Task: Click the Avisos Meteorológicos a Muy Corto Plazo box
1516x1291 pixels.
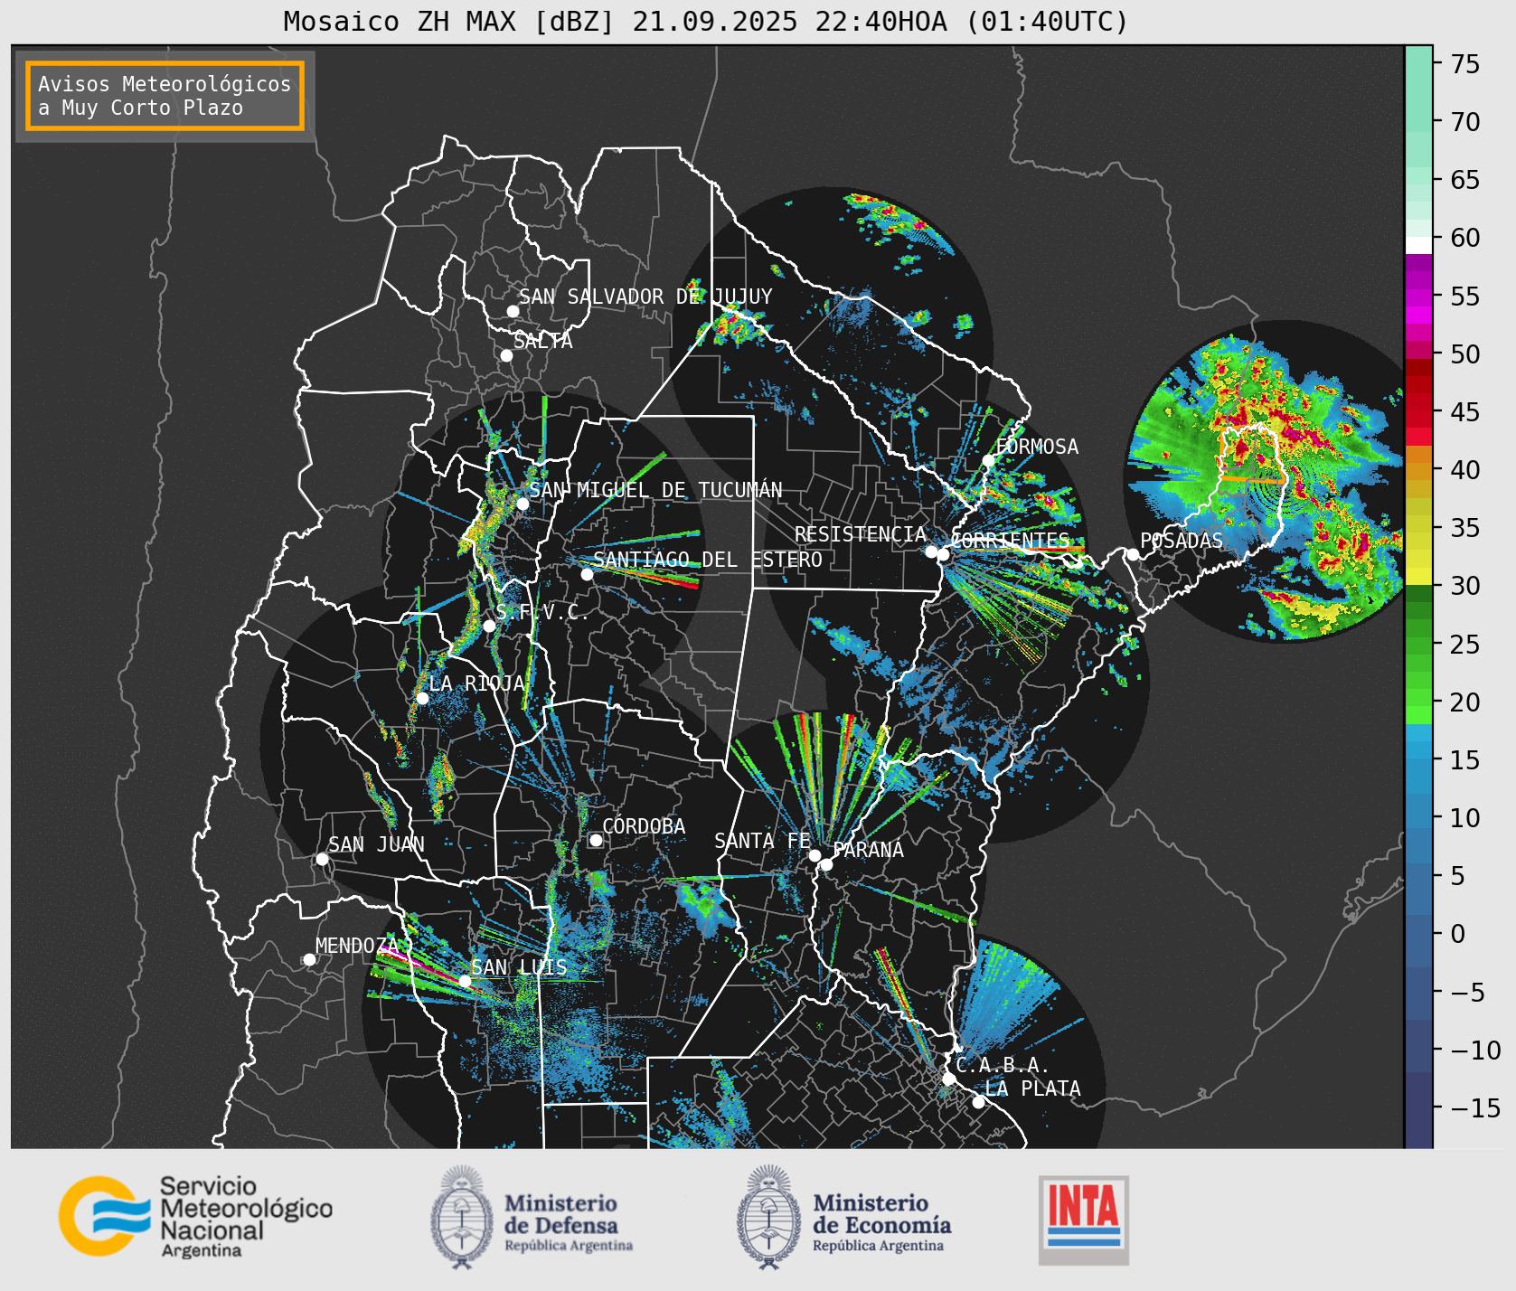Action: pos(165,96)
